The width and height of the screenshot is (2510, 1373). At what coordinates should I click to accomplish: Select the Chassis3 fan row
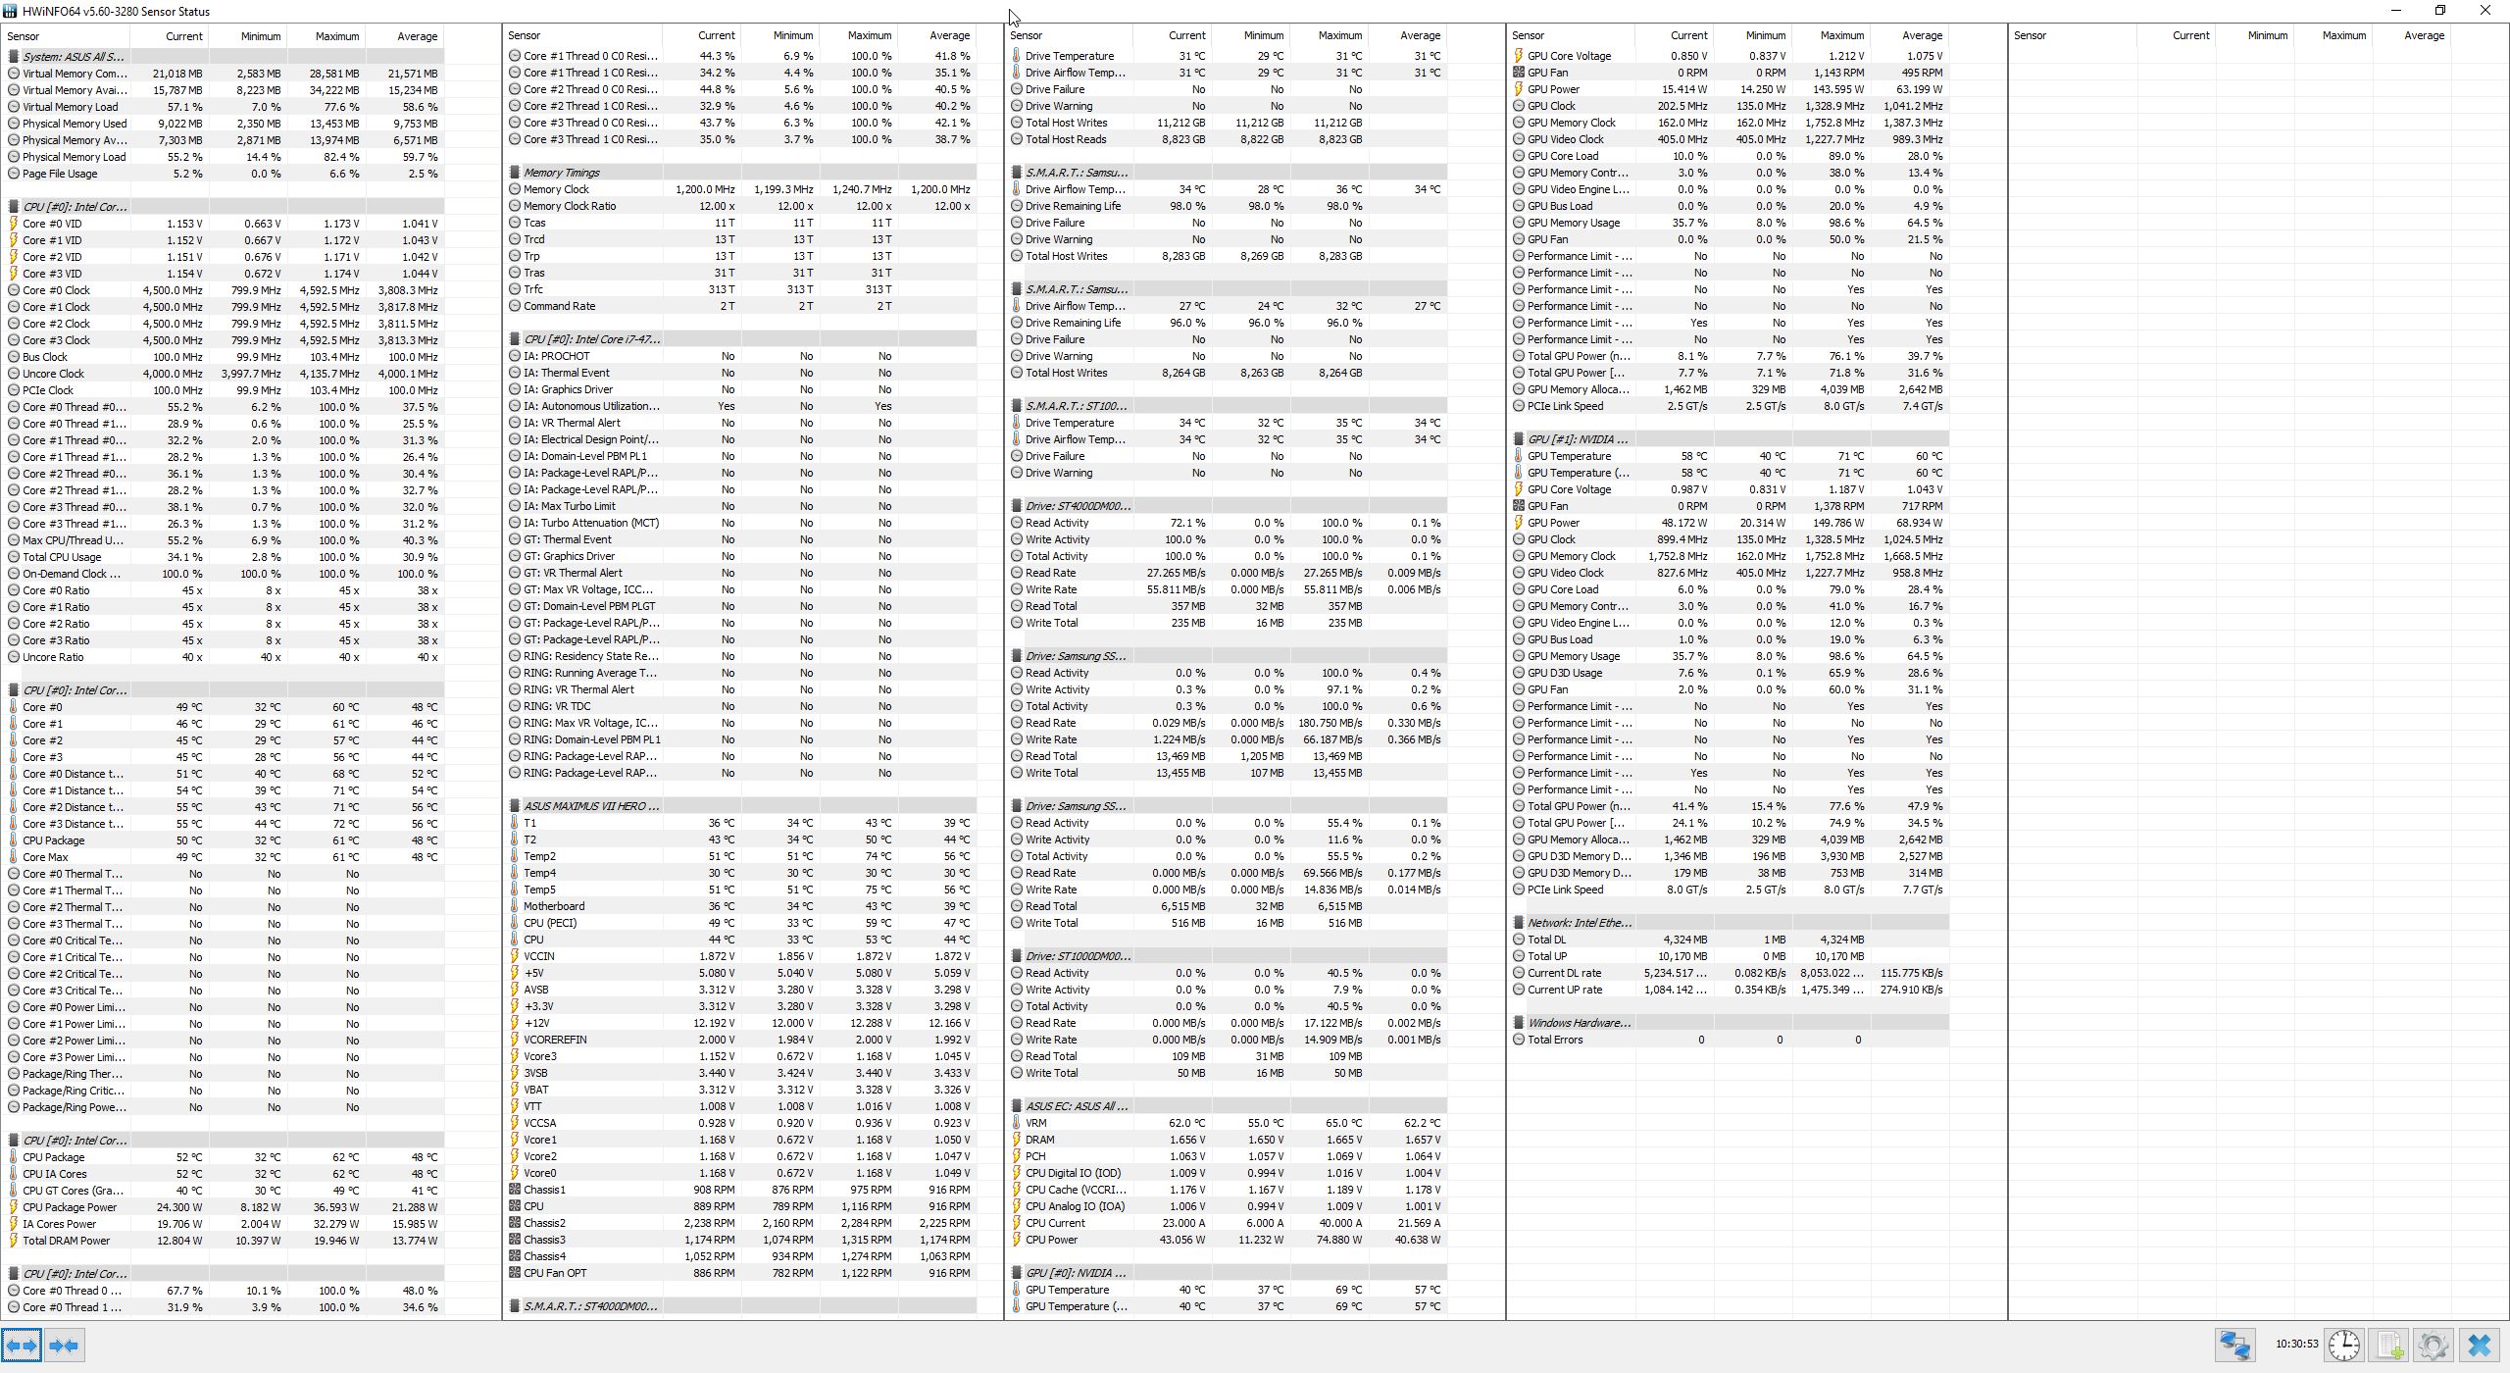(741, 1240)
